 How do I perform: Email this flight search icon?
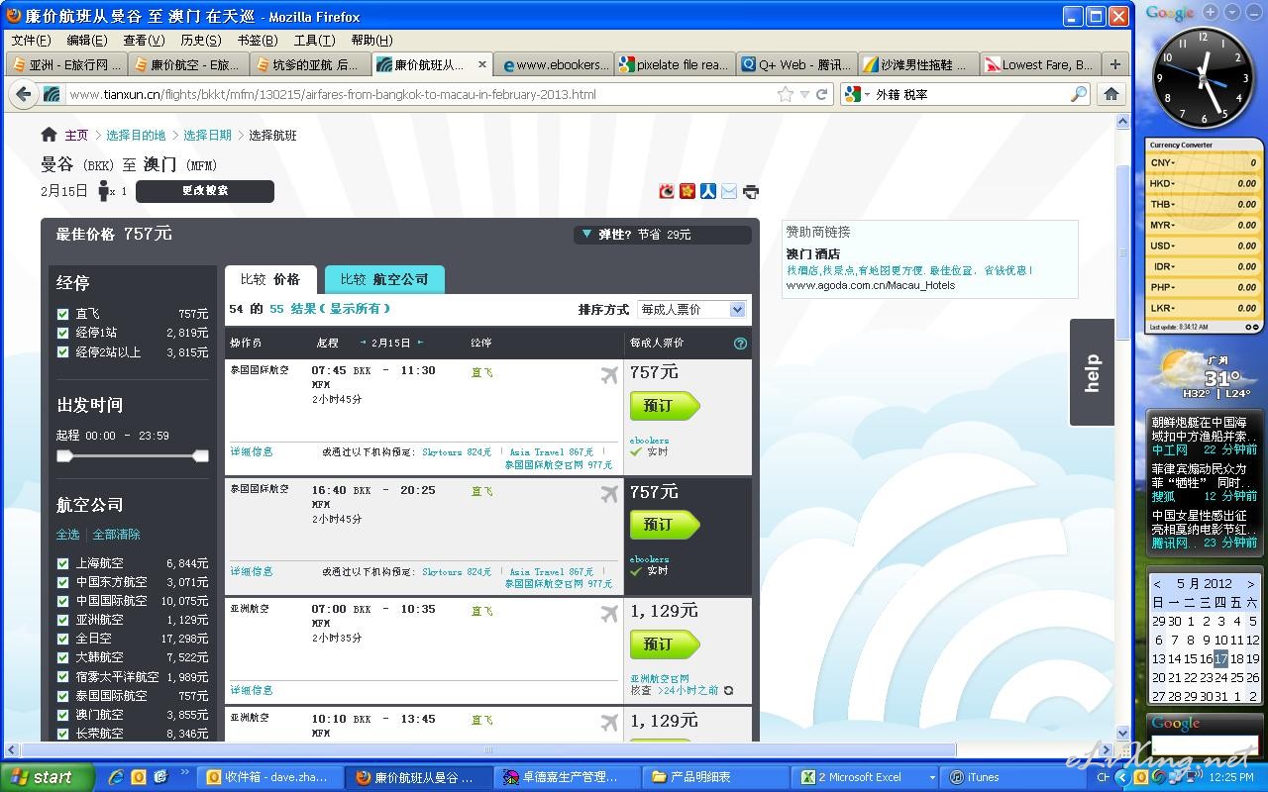point(729,191)
